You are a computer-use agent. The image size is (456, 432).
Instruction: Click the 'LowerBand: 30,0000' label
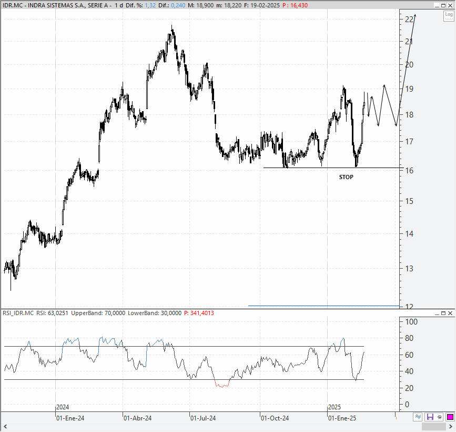click(155, 313)
